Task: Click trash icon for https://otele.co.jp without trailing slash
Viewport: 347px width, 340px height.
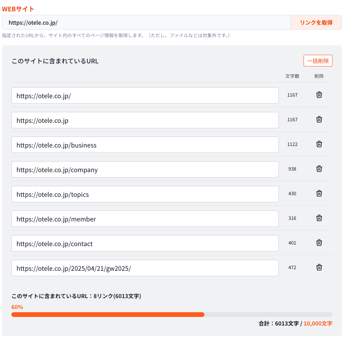Action: click(319, 120)
